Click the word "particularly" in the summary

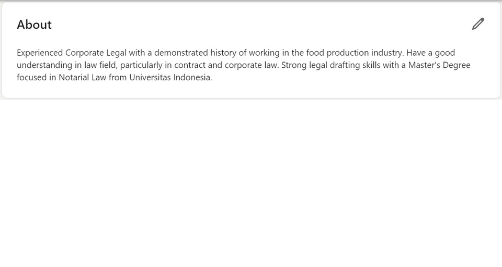point(141,65)
